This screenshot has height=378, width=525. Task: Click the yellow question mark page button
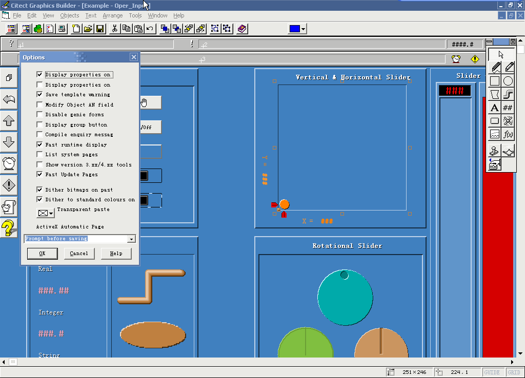tap(9, 228)
